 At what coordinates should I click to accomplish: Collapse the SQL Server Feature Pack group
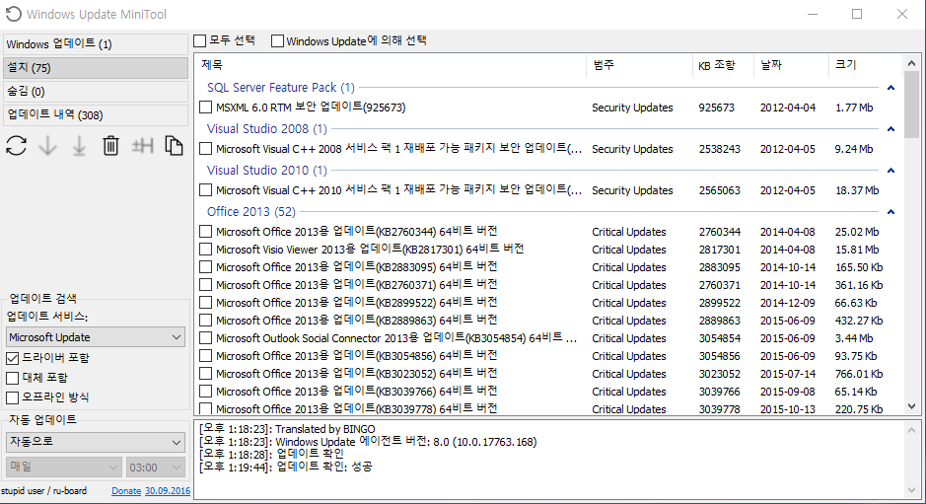[890, 88]
